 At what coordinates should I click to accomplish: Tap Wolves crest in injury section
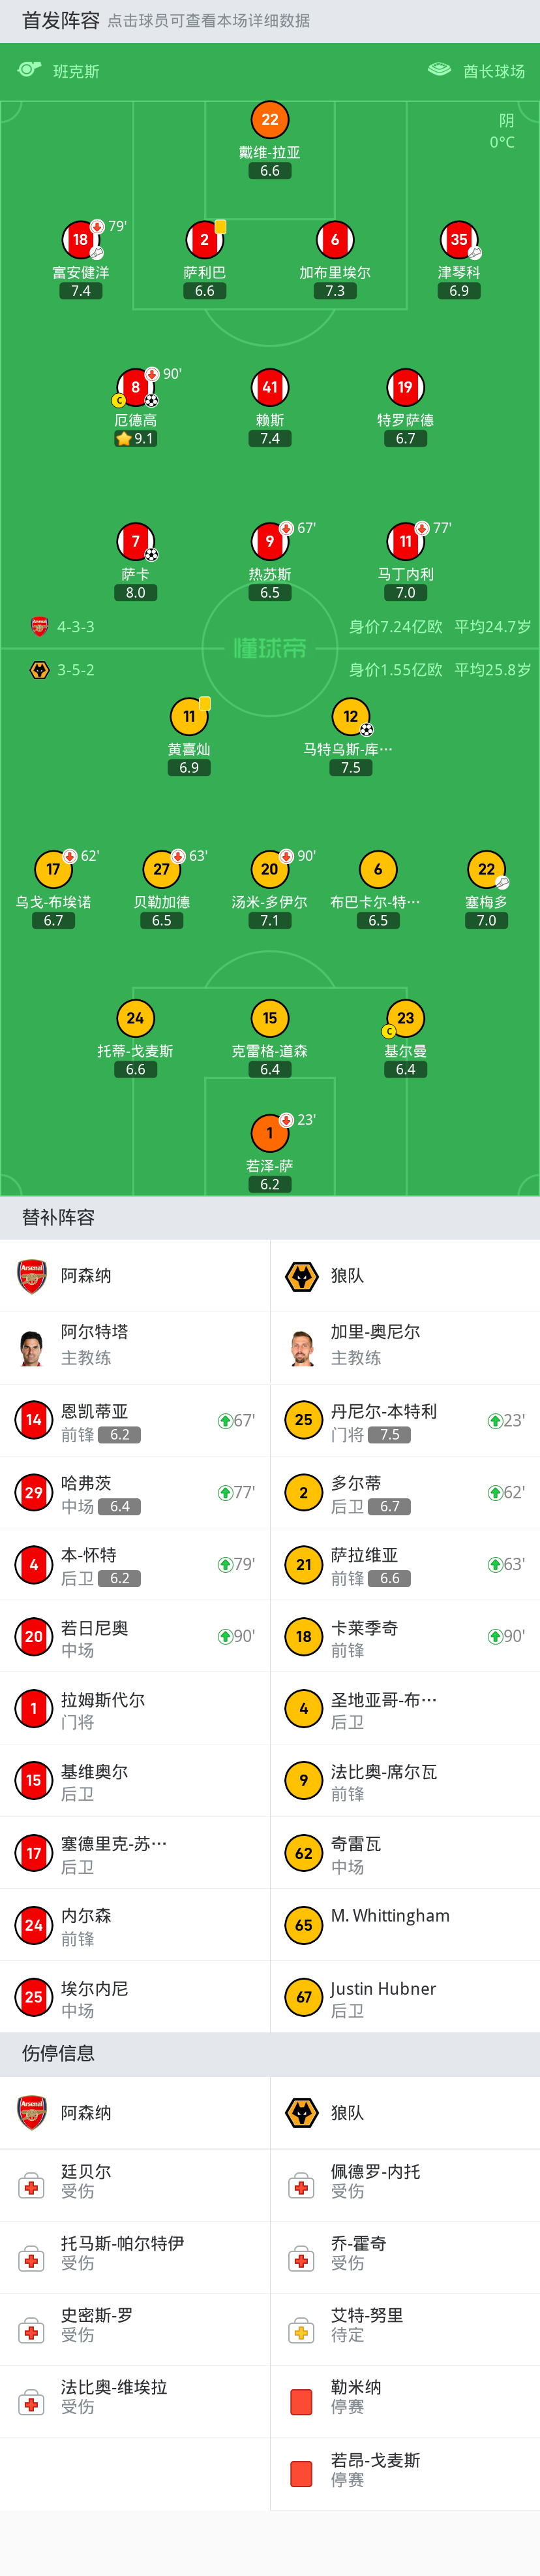[x=301, y=2112]
